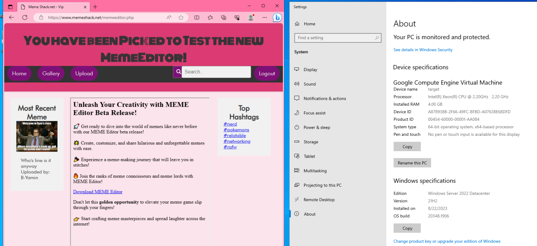Toggle read aloud icon in address bar

tap(169, 18)
